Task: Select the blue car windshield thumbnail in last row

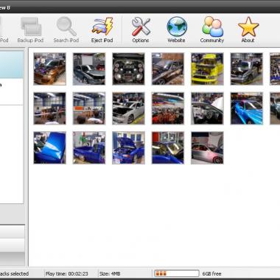Action: tap(168, 147)
